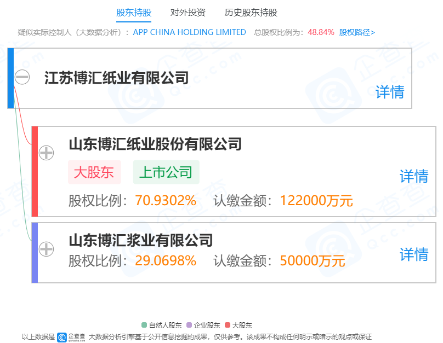Screen dimensions: 443x343
Task: Select the 山东博汇浆业有限公司 company name
Action: (141, 240)
